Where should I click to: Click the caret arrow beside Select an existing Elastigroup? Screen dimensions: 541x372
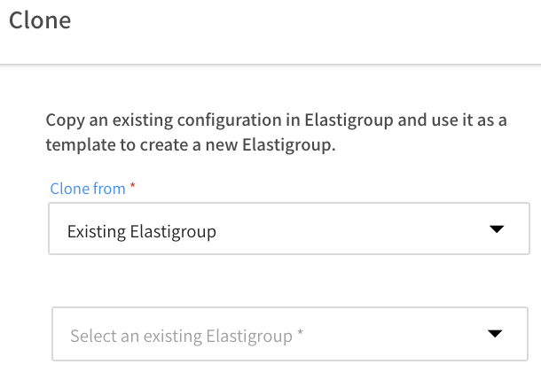tap(496, 334)
